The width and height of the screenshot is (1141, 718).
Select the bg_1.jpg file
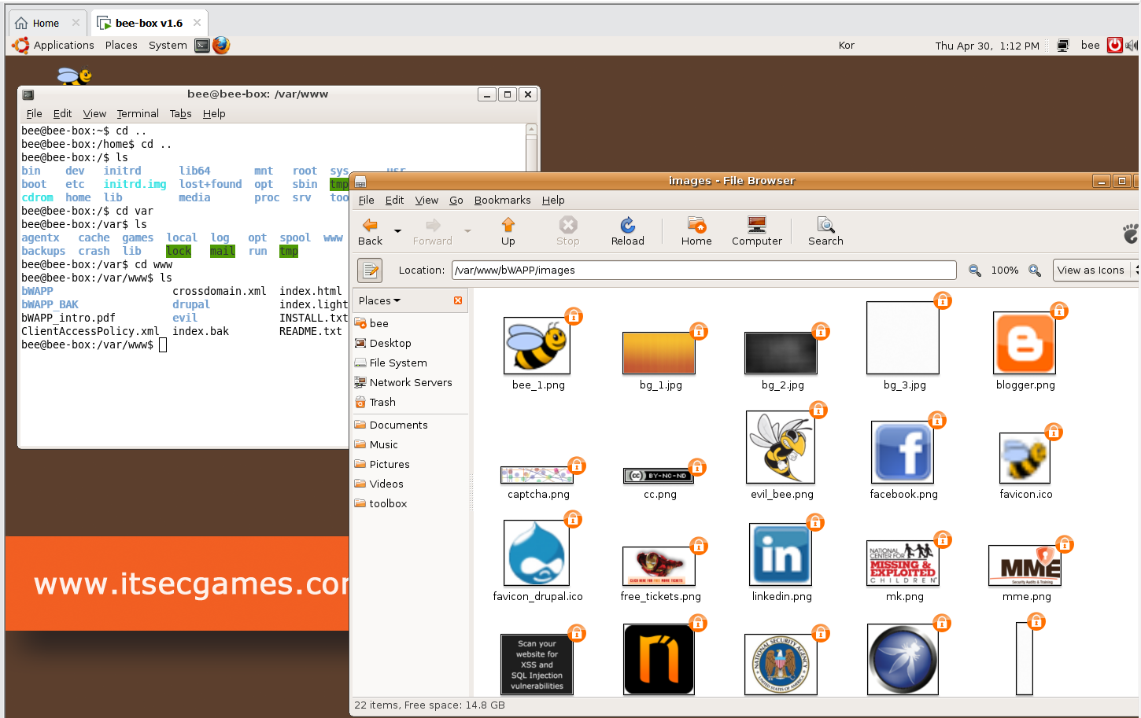(x=659, y=352)
